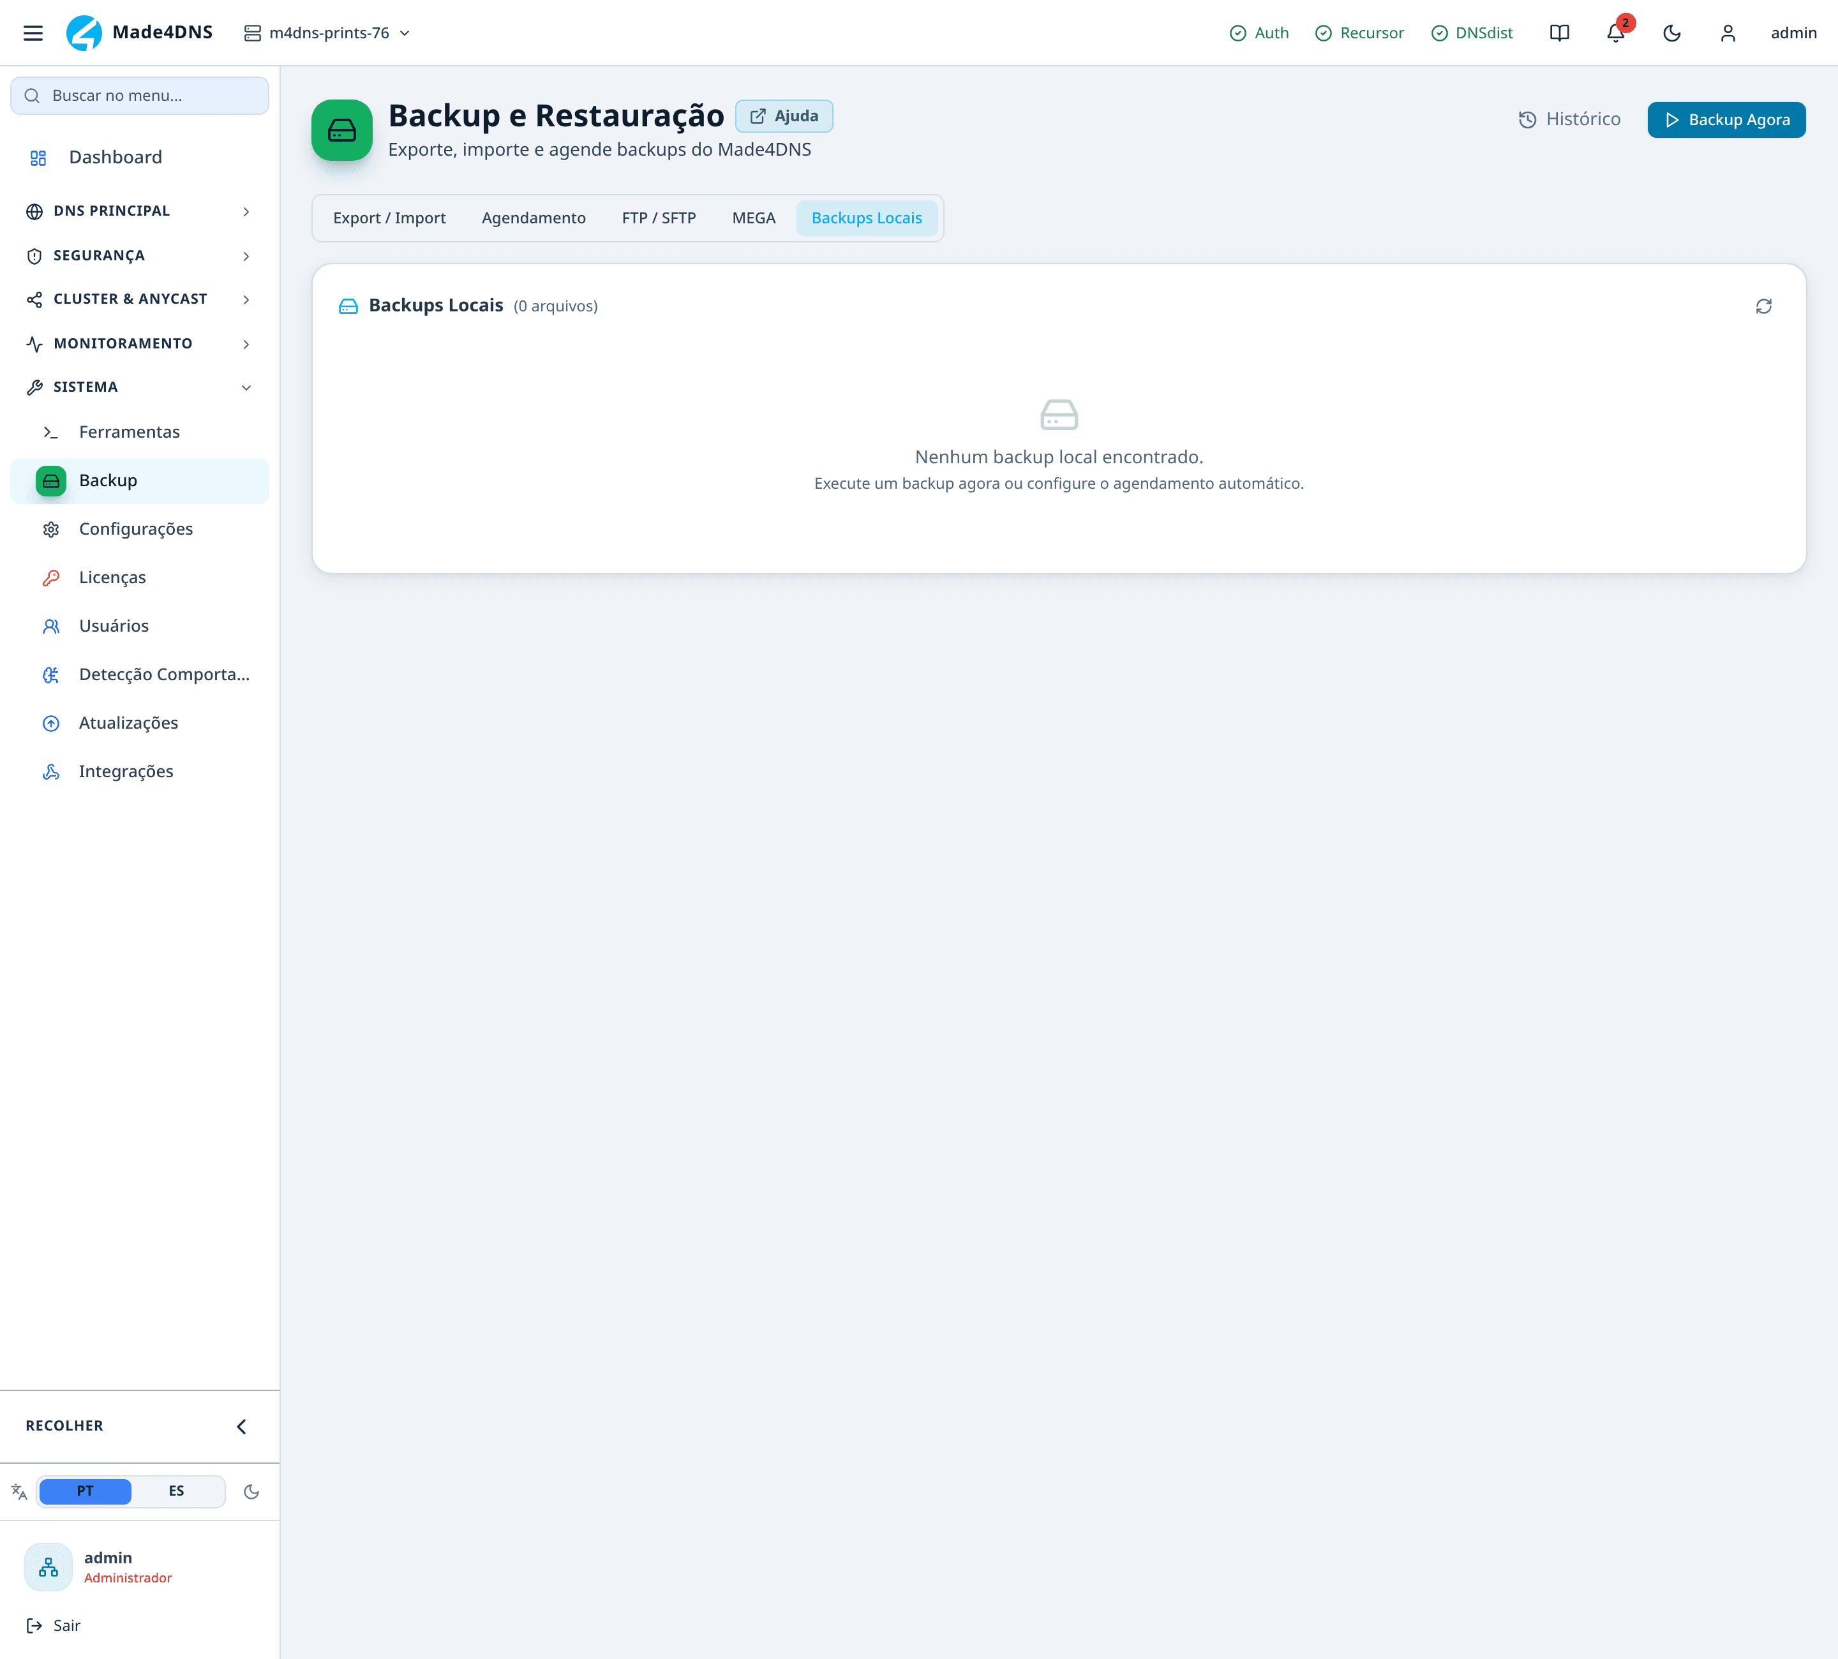Image resolution: width=1838 pixels, height=1659 pixels.
Task: Click the Atualizações arrow-circle icon
Action: (51, 723)
